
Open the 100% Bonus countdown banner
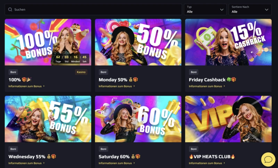(48, 42)
